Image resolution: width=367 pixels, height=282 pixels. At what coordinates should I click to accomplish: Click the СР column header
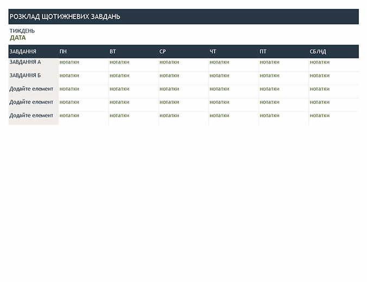tap(163, 52)
